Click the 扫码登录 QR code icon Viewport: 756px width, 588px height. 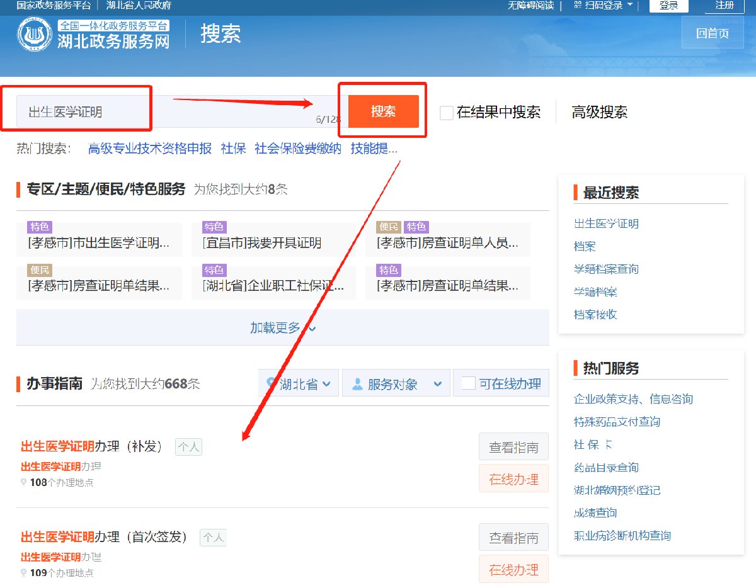(578, 6)
